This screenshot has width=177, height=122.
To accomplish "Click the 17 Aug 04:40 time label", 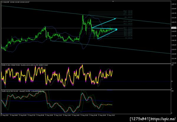I will [x=14, y=115].
